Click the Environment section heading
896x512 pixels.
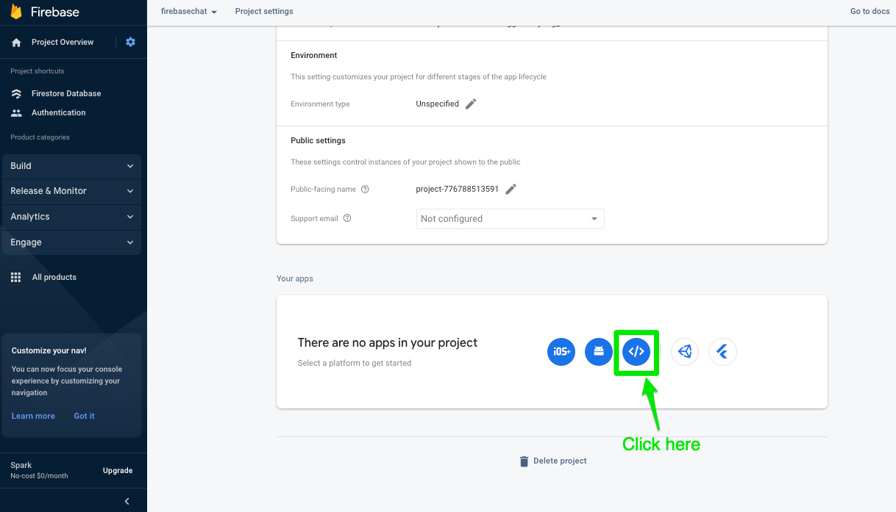pos(314,56)
